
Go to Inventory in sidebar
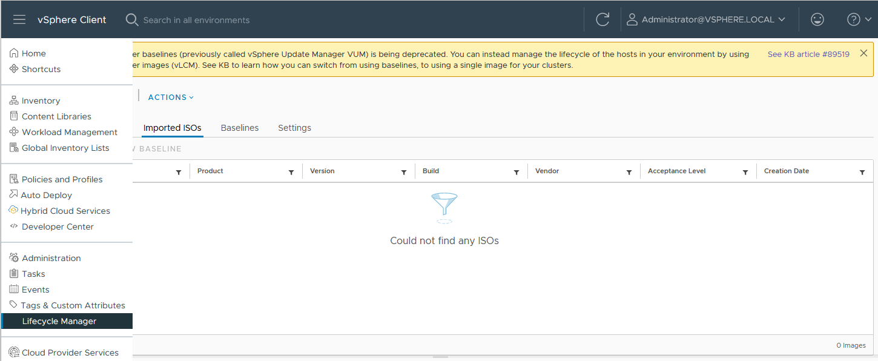click(x=41, y=101)
